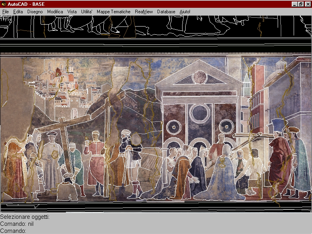Open the Utilita' menu

[87, 12]
